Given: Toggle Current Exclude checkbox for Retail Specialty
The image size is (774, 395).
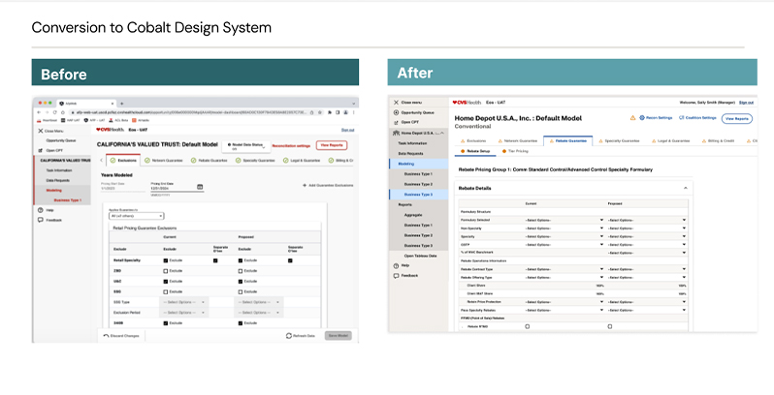Looking at the screenshot, I should pyautogui.click(x=165, y=260).
